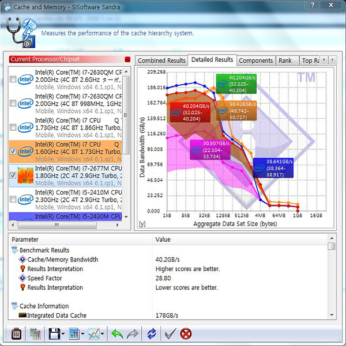Click processor list vertical scrollbar thumb
The width and height of the screenshot is (346, 346).
tap(126, 115)
